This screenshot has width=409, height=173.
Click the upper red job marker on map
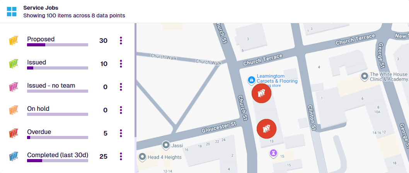(261, 93)
